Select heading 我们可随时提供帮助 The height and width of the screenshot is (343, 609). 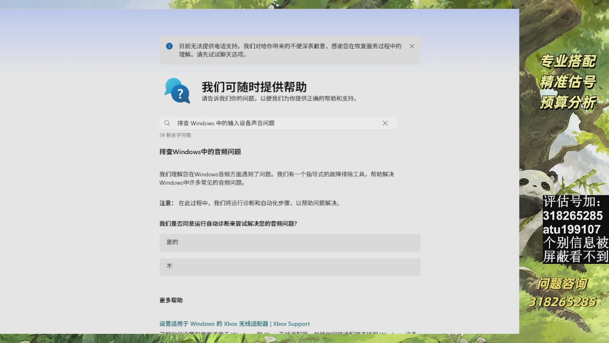tap(254, 87)
